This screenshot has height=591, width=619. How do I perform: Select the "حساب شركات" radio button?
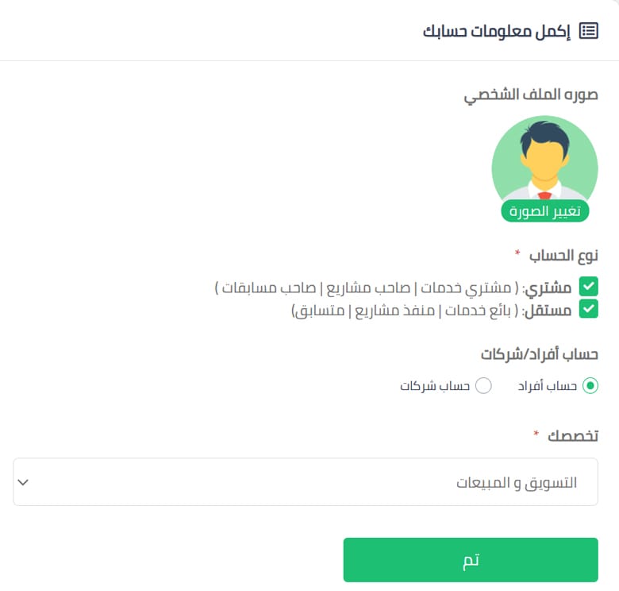pos(483,386)
